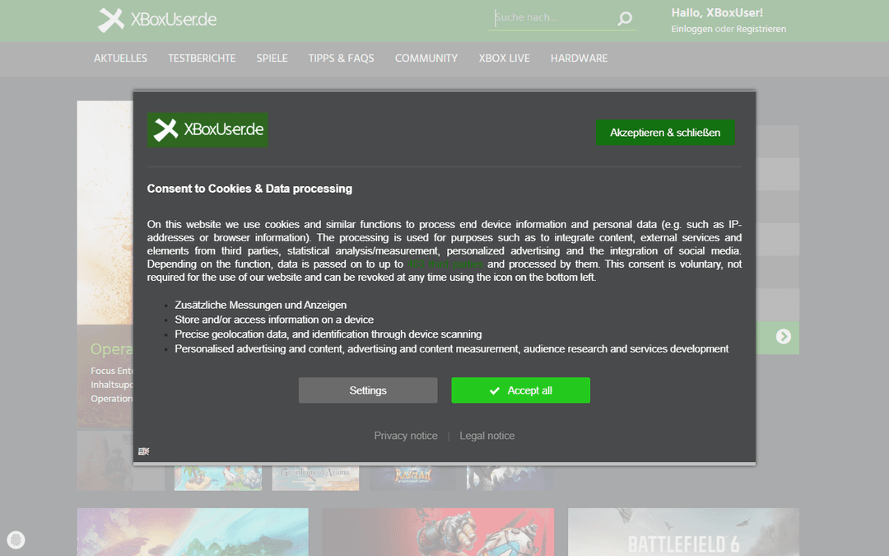The height and width of the screenshot is (556, 889).
Task: Open the language flag selector in dialog
Action: pyautogui.click(x=143, y=451)
